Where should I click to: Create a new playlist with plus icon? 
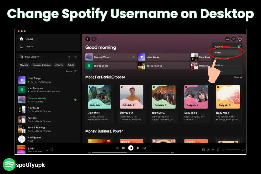tap(69, 57)
